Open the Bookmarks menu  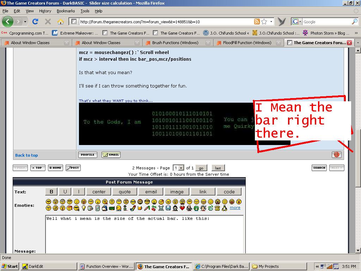(66, 11)
